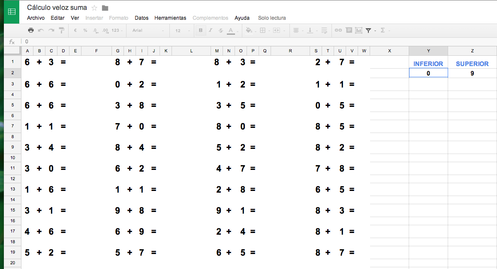This screenshot has height=269, width=497.
Task: Click the paint format roller icon
Action: [61, 30]
